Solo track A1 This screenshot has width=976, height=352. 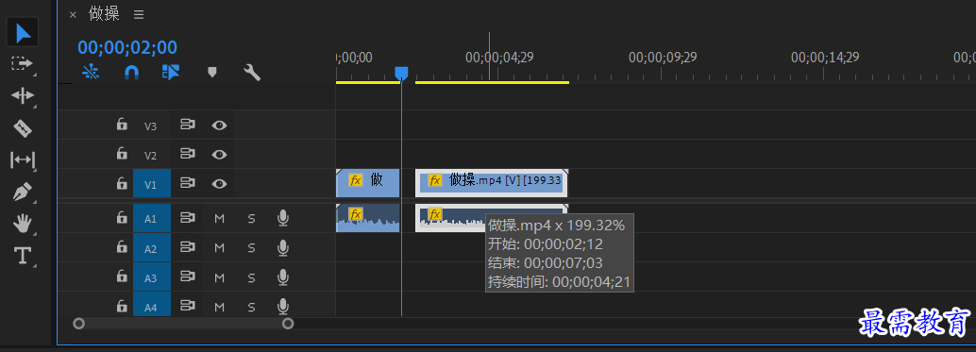coord(251,218)
